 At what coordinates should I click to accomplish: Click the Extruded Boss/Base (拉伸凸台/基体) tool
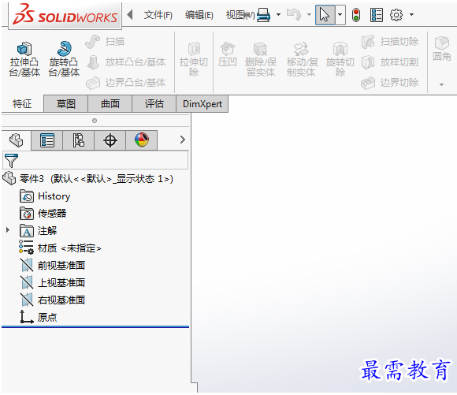(24, 59)
